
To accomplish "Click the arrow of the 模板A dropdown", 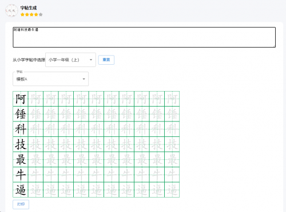I will coord(84,79).
